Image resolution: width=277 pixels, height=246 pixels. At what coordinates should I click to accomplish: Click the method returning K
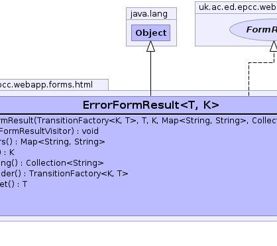point(7,153)
